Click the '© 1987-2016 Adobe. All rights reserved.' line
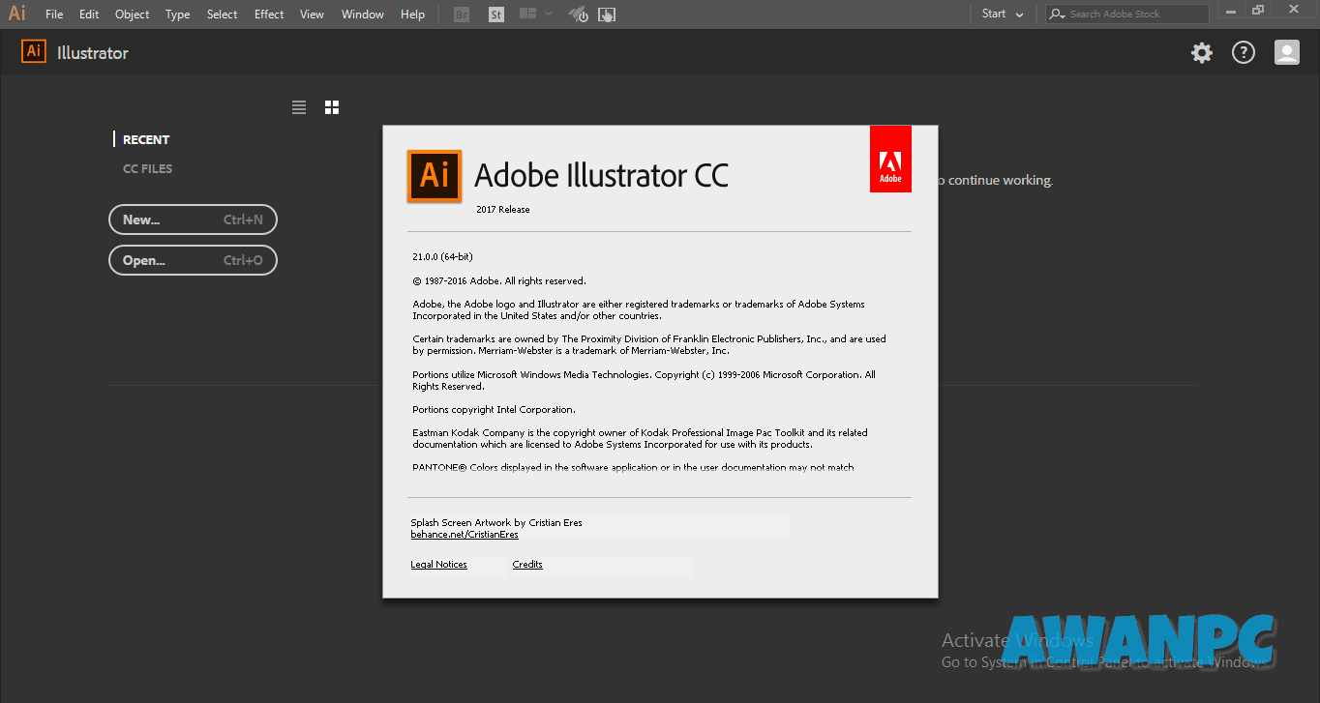 [499, 281]
